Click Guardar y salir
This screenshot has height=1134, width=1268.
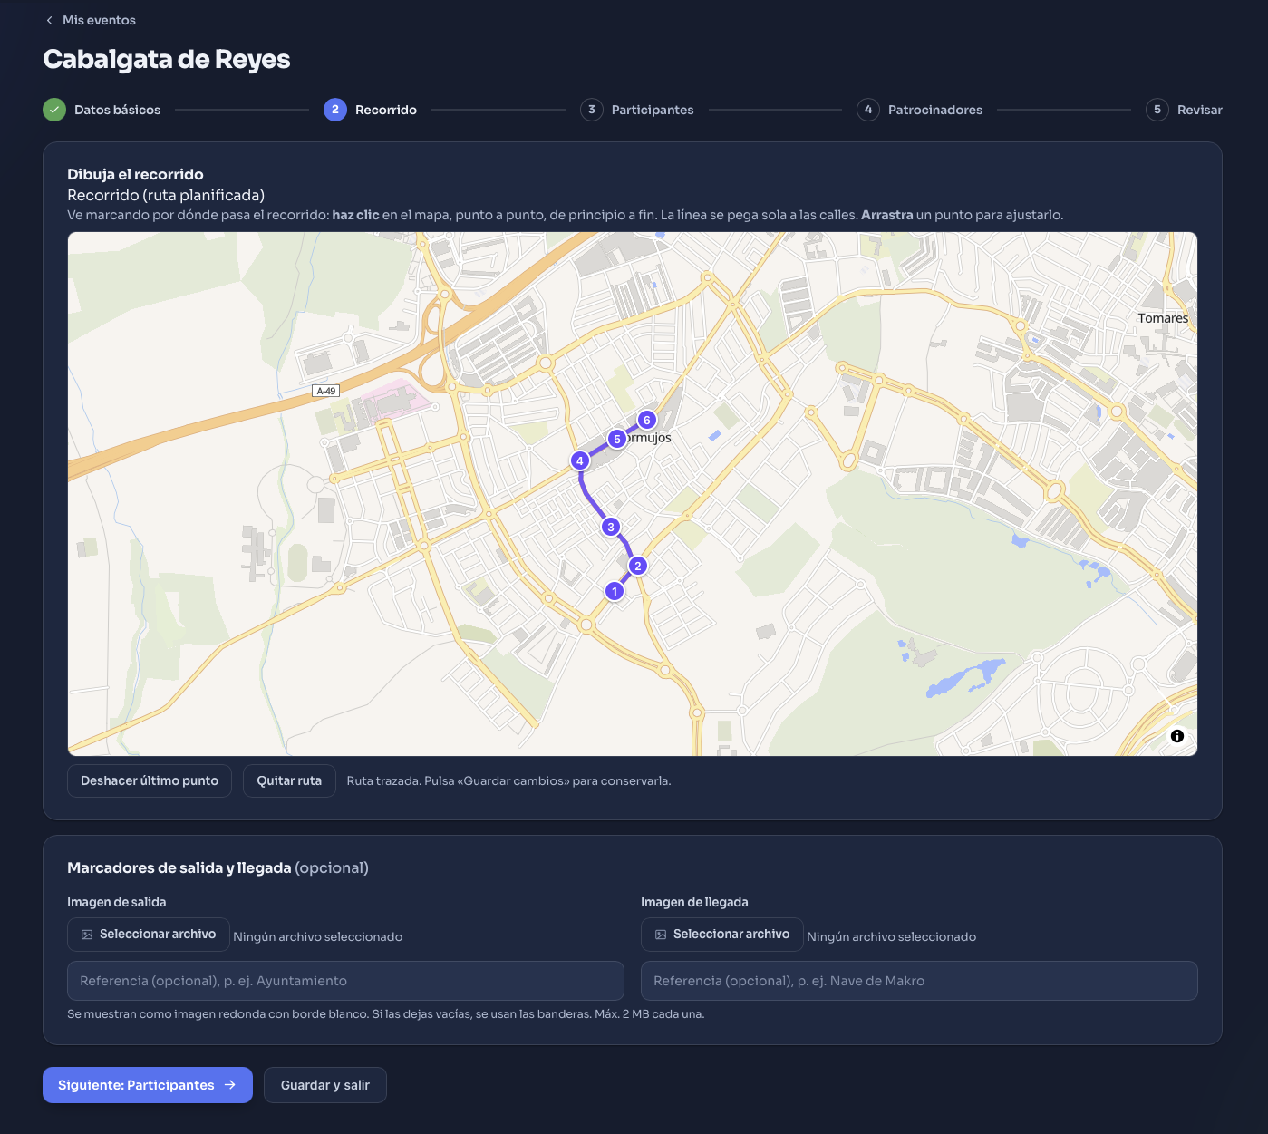coord(325,1085)
